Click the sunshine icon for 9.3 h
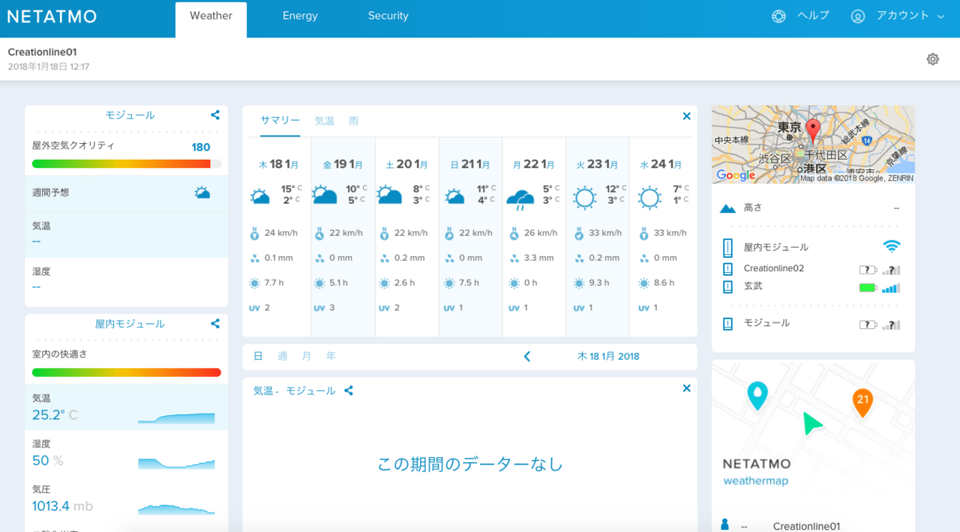 pyautogui.click(x=579, y=283)
